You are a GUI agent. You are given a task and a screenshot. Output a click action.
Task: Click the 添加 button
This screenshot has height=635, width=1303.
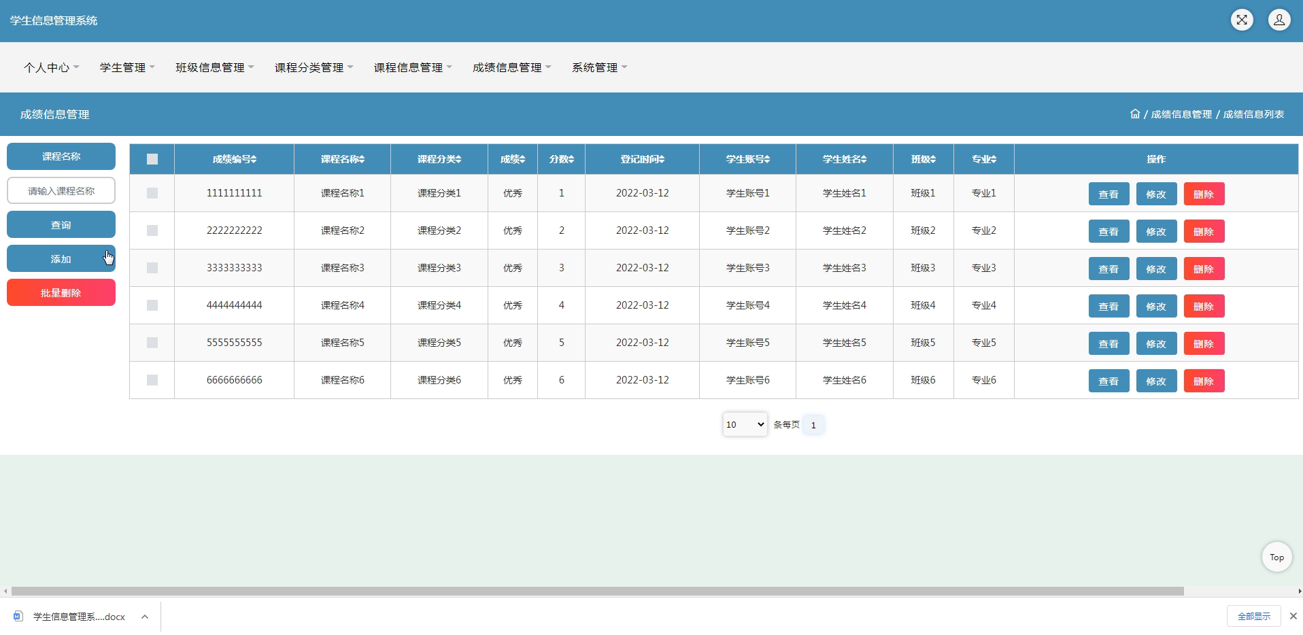point(61,258)
